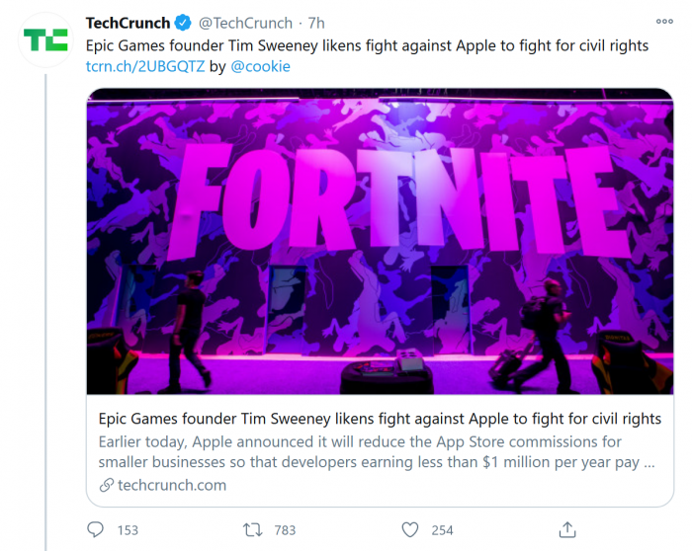Open the share tweet upload icon
Image resolution: width=692 pixels, height=551 pixels.
coord(567,530)
